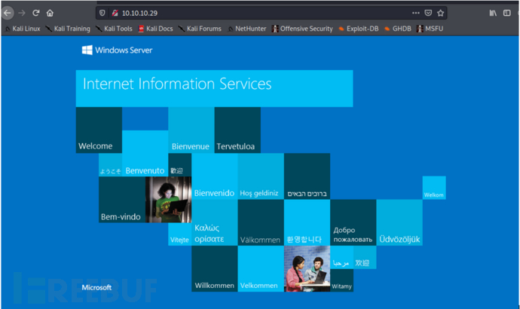The image size is (520, 309).
Task: Click the Internet Information Services banner
Action: coord(214,88)
